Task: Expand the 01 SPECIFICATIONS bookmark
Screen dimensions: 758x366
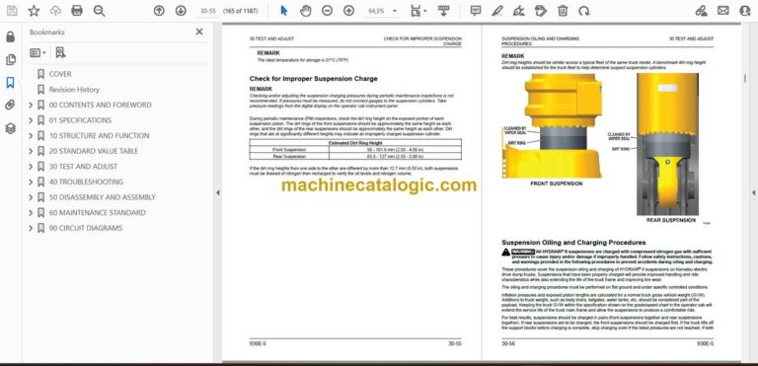Action: tap(31, 120)
